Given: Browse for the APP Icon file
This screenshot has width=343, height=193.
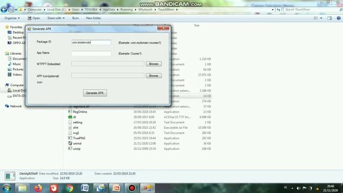Looking at the screenshot, I should (154, 76).
